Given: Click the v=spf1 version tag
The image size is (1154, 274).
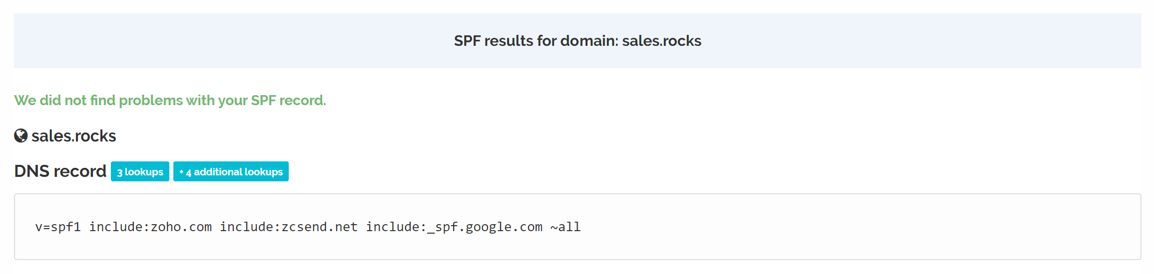Looking at the screenshot, I should [58, 227].
